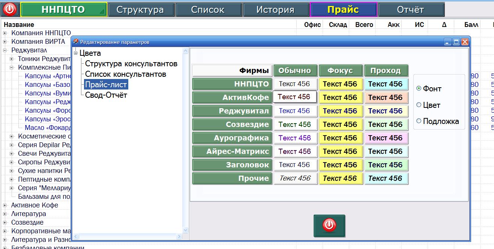This screenshot has height=249, width=494.
Task: Pick the Аурографика Проход pink color cell
Action: click(386, 138)
